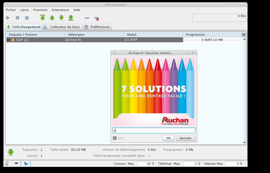
Task: Click the Annuler button
Action: pyautogui.click(x=186, y=138)
